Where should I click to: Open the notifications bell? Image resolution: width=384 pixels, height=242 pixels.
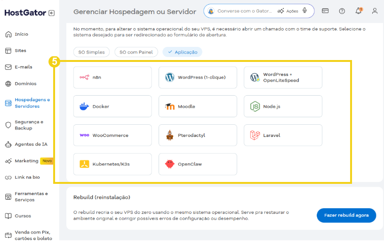tap(359, 11)
